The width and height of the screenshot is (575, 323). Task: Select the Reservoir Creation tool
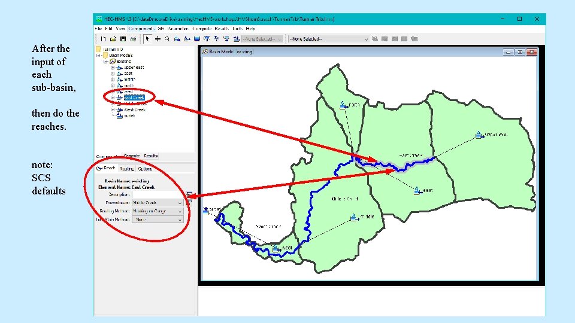(197, 39)
